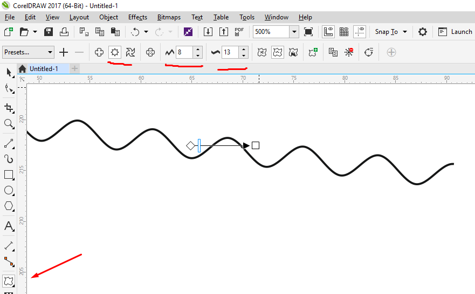Open the Bitmaps menu

169,17
